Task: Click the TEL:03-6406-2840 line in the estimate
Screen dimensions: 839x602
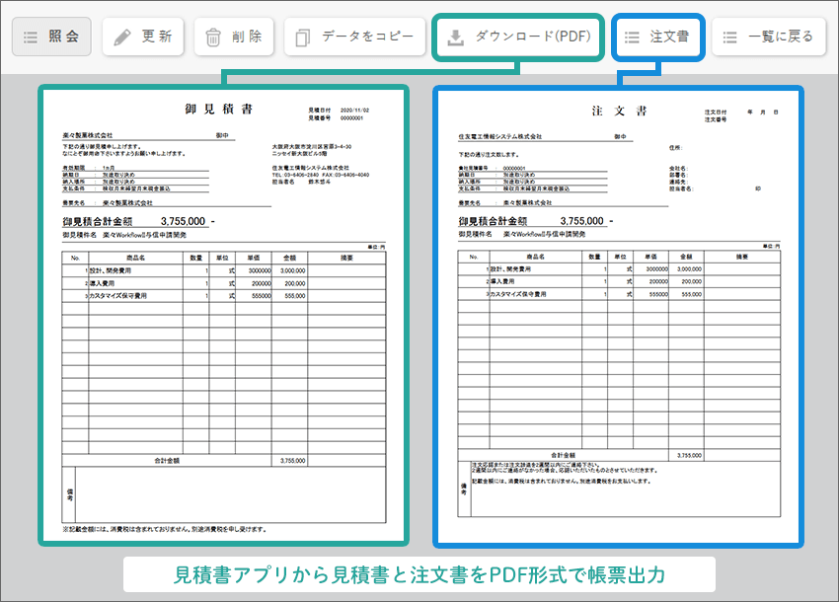Action: (x=320, y=175)
